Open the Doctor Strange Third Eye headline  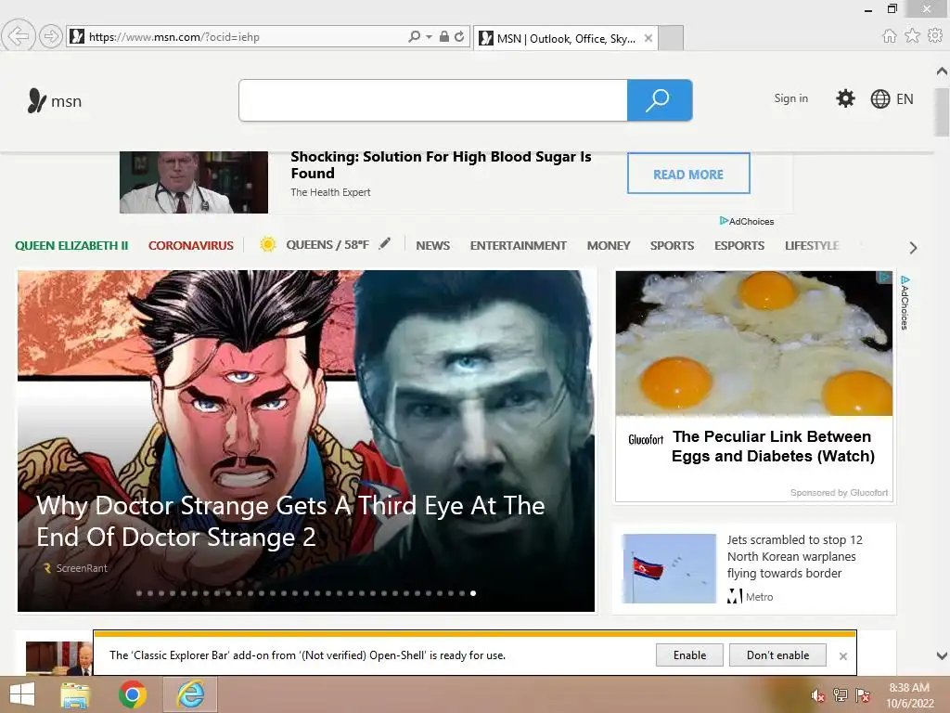(290, 522)
